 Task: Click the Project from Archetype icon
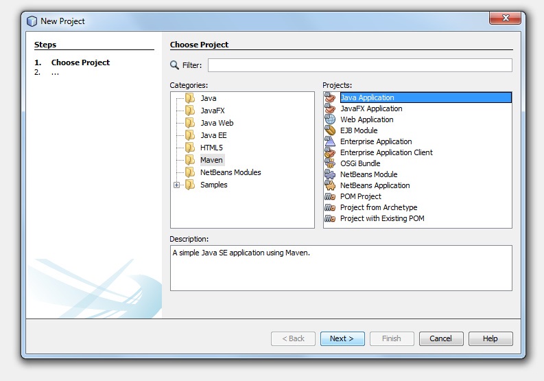pyautogui.click(x=330, y=207)
